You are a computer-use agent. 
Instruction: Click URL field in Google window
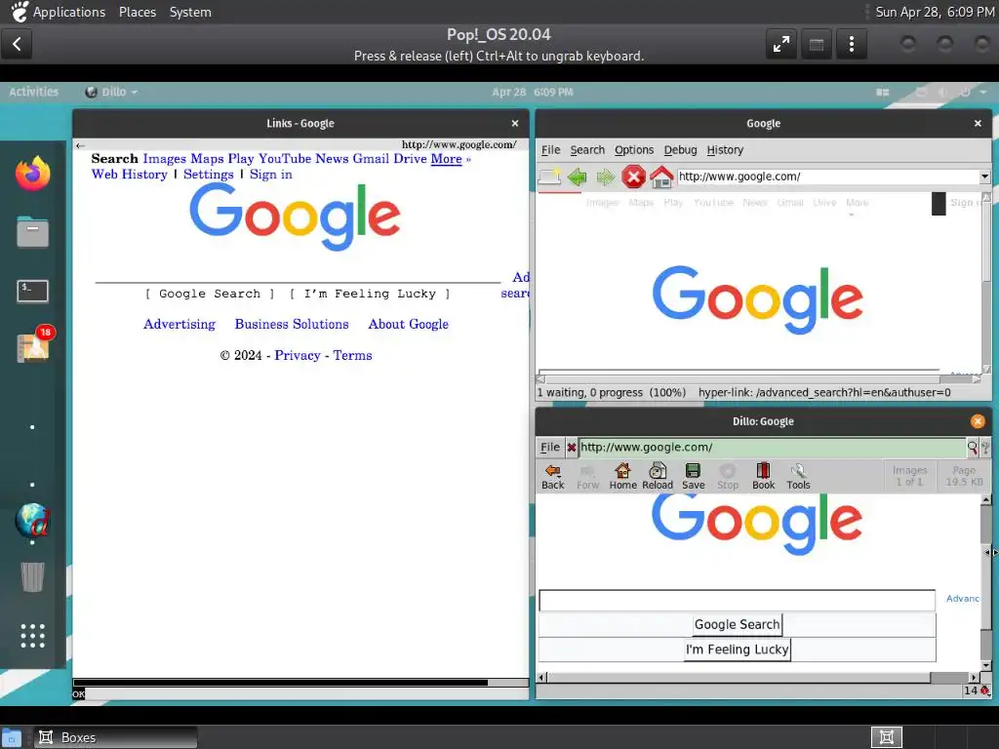[x=827, y=177]
